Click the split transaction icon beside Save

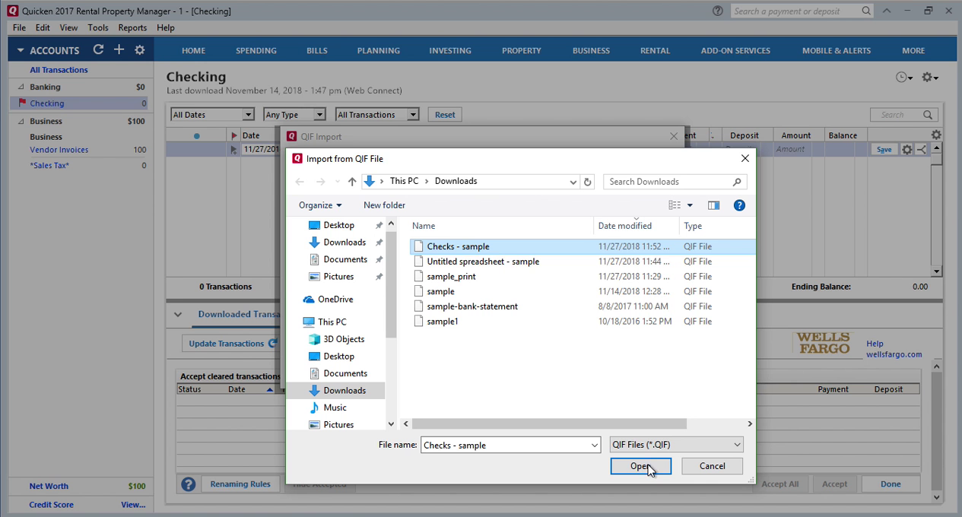[922, 150]
